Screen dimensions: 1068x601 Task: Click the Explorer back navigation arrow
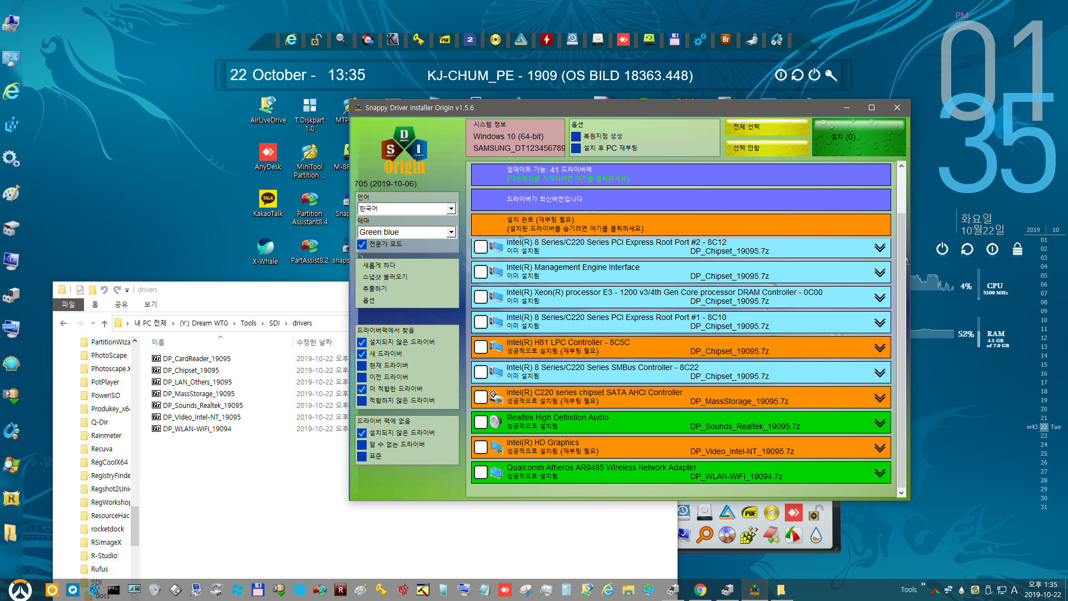(63, 323)
